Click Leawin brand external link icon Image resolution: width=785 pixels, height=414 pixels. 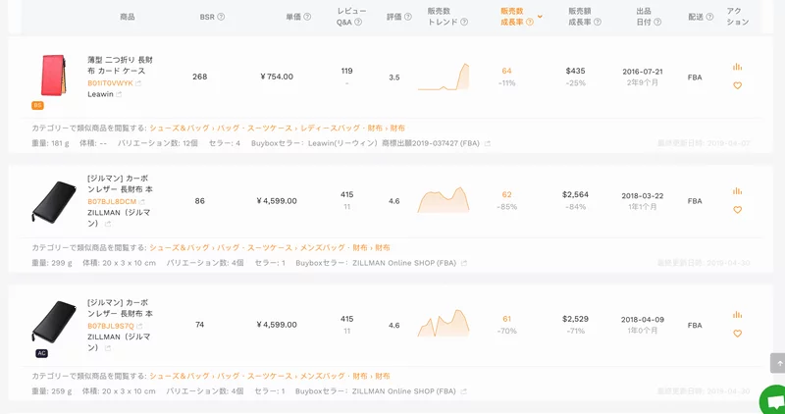pos(119,94)
